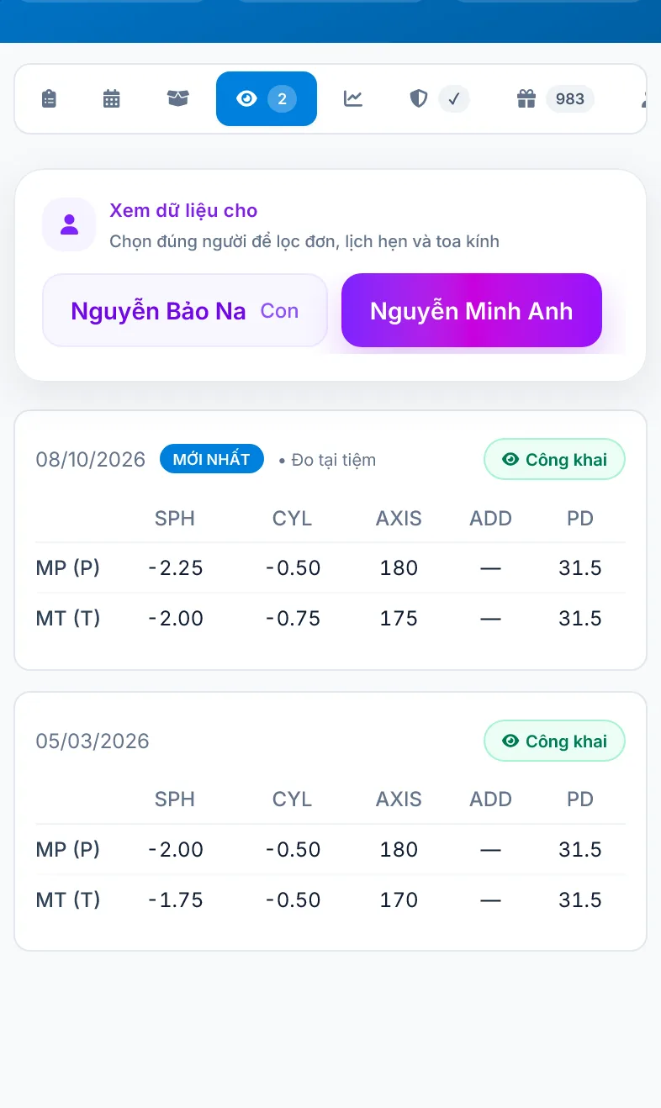Open the calendar appointments tab icon
This screenshot has height=1108, width=661.
tap(112, 99)
